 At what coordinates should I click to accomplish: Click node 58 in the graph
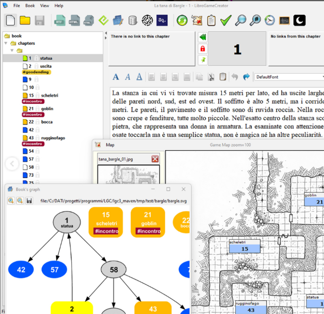pos(114,269)
